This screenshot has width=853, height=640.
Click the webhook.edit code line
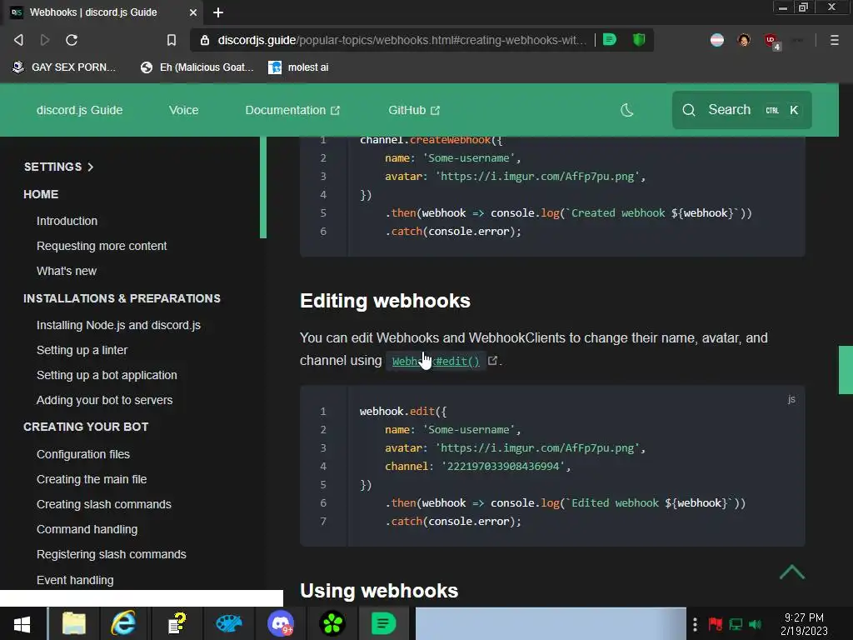(x=403, y=412)
